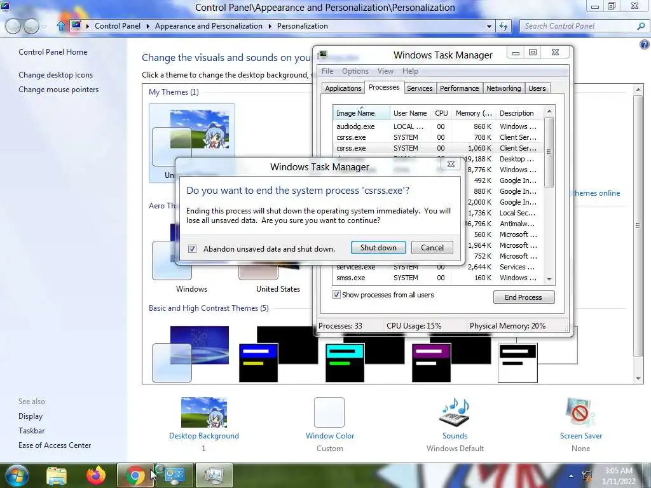
Task: Open the Control Panel help icon
Action: (645, 44)
